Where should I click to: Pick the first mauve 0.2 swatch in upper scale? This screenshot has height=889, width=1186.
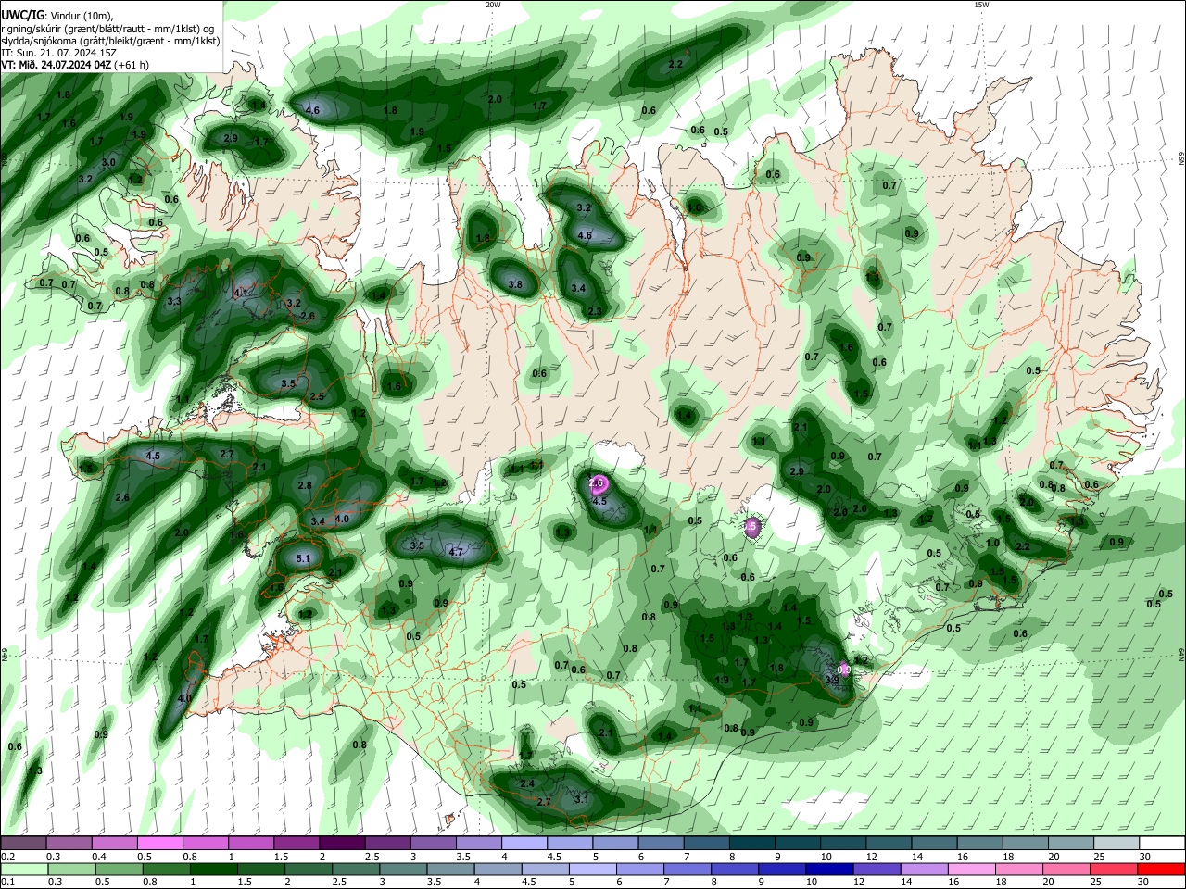[x=23, y=843]
